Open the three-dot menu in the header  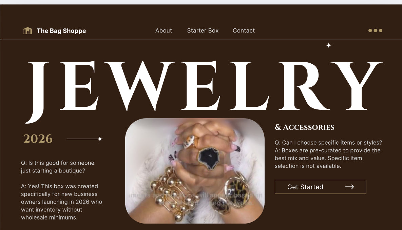[x=375, y=30]
